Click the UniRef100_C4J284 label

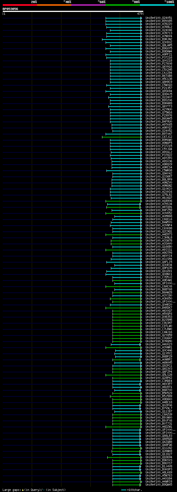coord(159,73)
